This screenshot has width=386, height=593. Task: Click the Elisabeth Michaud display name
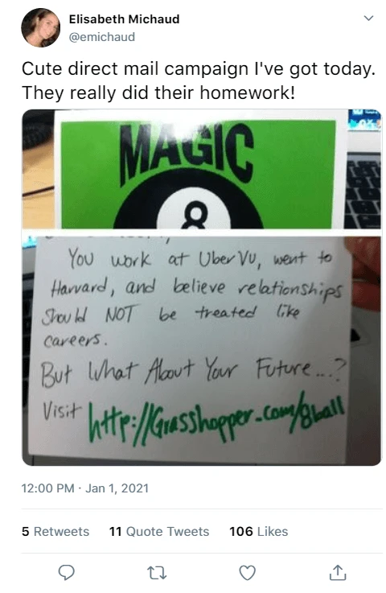tap(124, 19)
